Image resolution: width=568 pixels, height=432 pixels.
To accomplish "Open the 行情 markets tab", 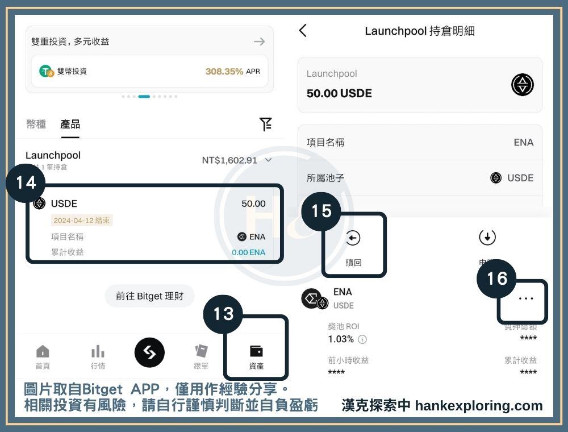I will tap(98, 358).
